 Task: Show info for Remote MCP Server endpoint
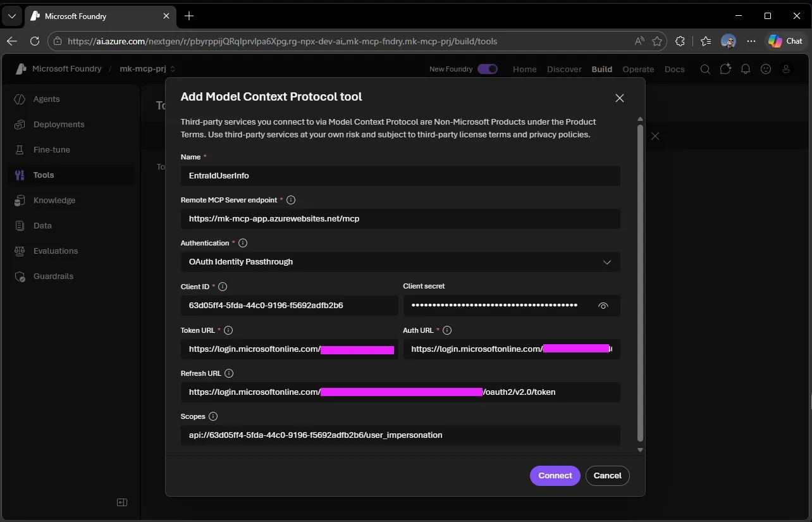(291, 200)
